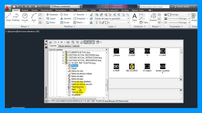
Task: Switch to the Vista ribbon tab
Action: click(x=71, y=10)
